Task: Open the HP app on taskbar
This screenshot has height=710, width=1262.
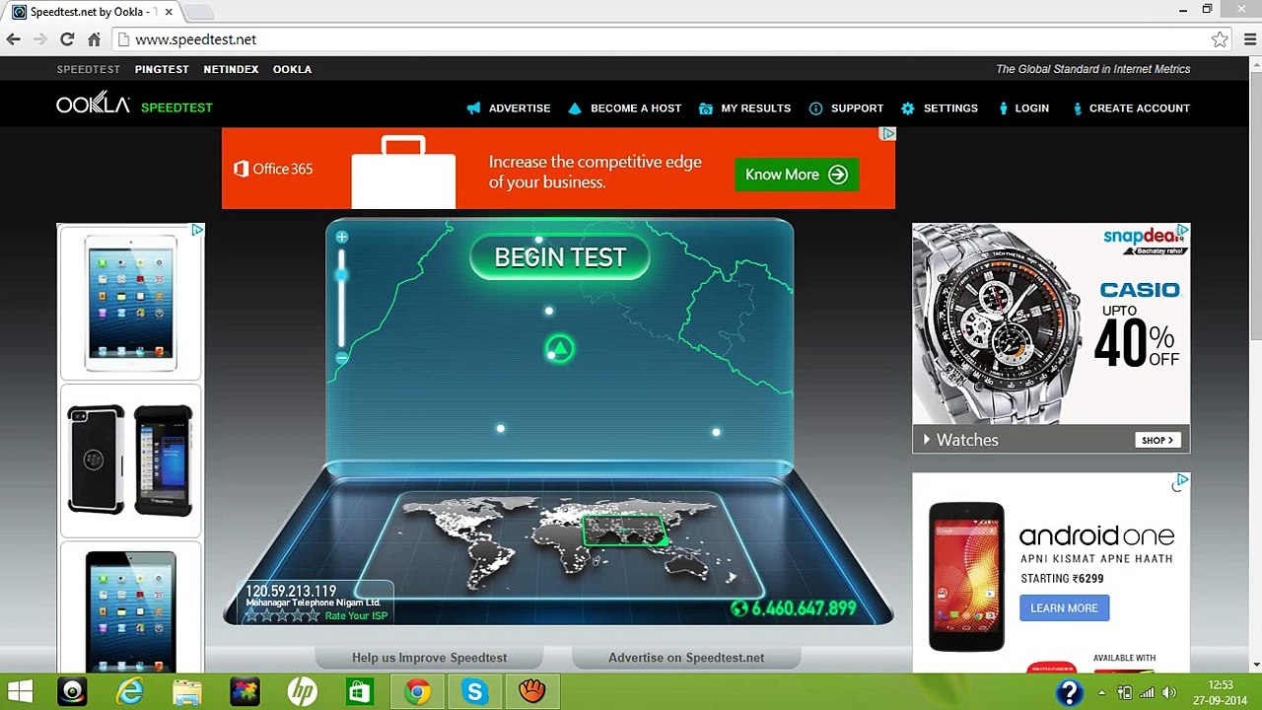Action: (303, 691)
